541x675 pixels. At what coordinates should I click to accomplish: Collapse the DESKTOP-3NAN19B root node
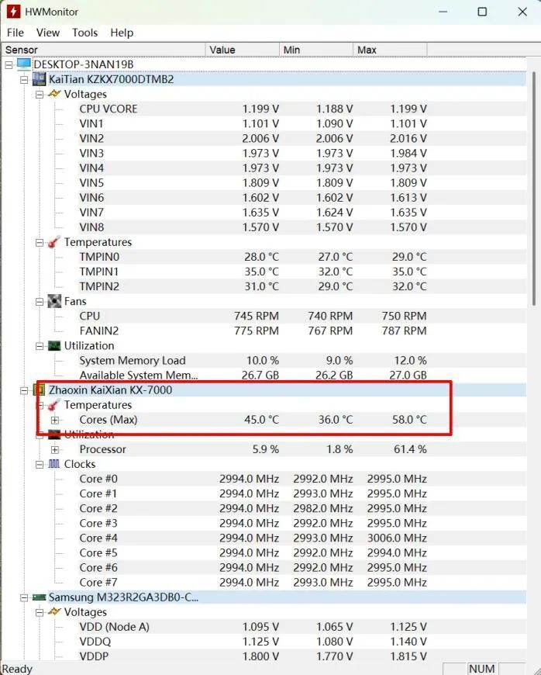[x=9, y=64]
